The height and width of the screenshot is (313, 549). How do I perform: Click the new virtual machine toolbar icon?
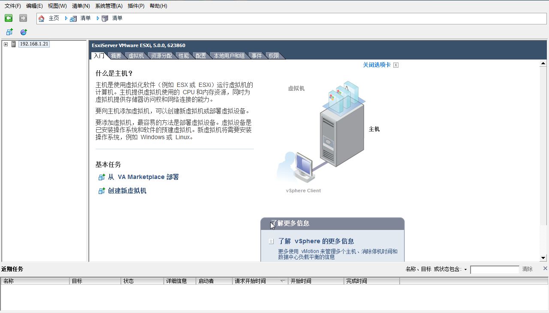click(9, 32)
